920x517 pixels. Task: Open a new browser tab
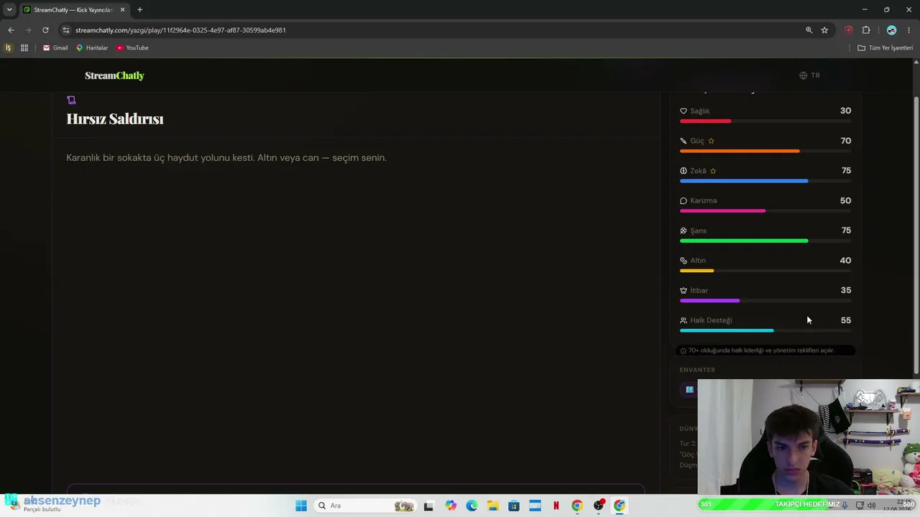tap(139, 10)
